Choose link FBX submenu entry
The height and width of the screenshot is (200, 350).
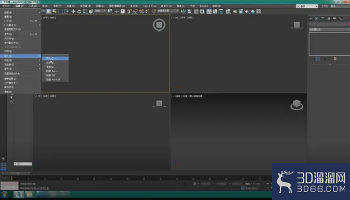(55, 76)
